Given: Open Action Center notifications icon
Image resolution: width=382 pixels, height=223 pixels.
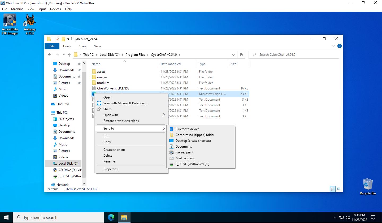Looking at the screenshot, I should pyautogui.click(x=373, y=217).
